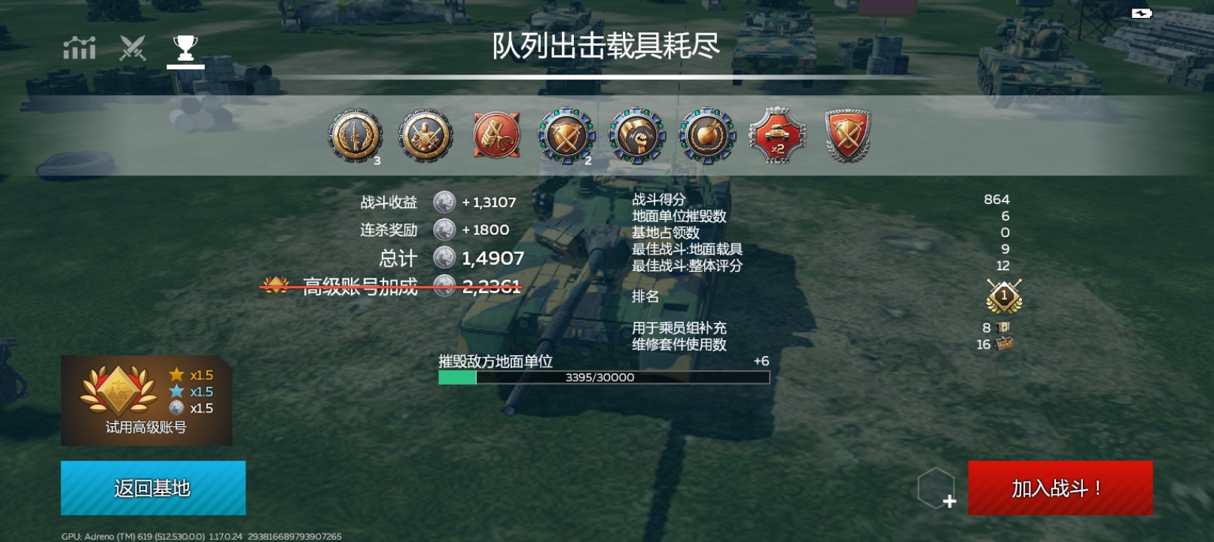Click the crossed swords jeweled medal
This screenshot has width=1214, height=542.
point(566,136)
